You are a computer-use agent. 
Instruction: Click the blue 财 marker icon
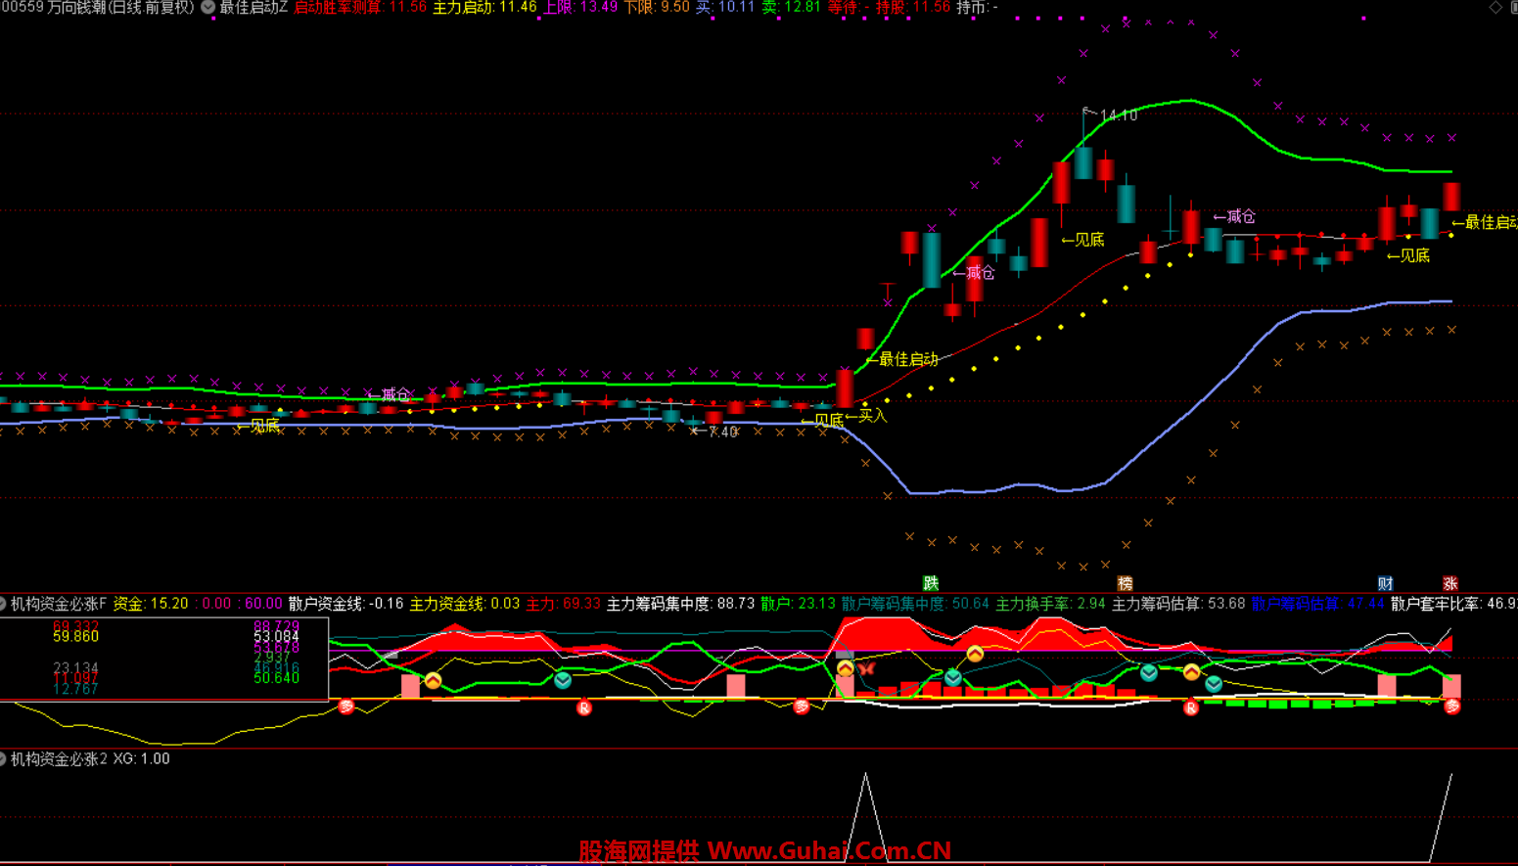point(1385,583)
